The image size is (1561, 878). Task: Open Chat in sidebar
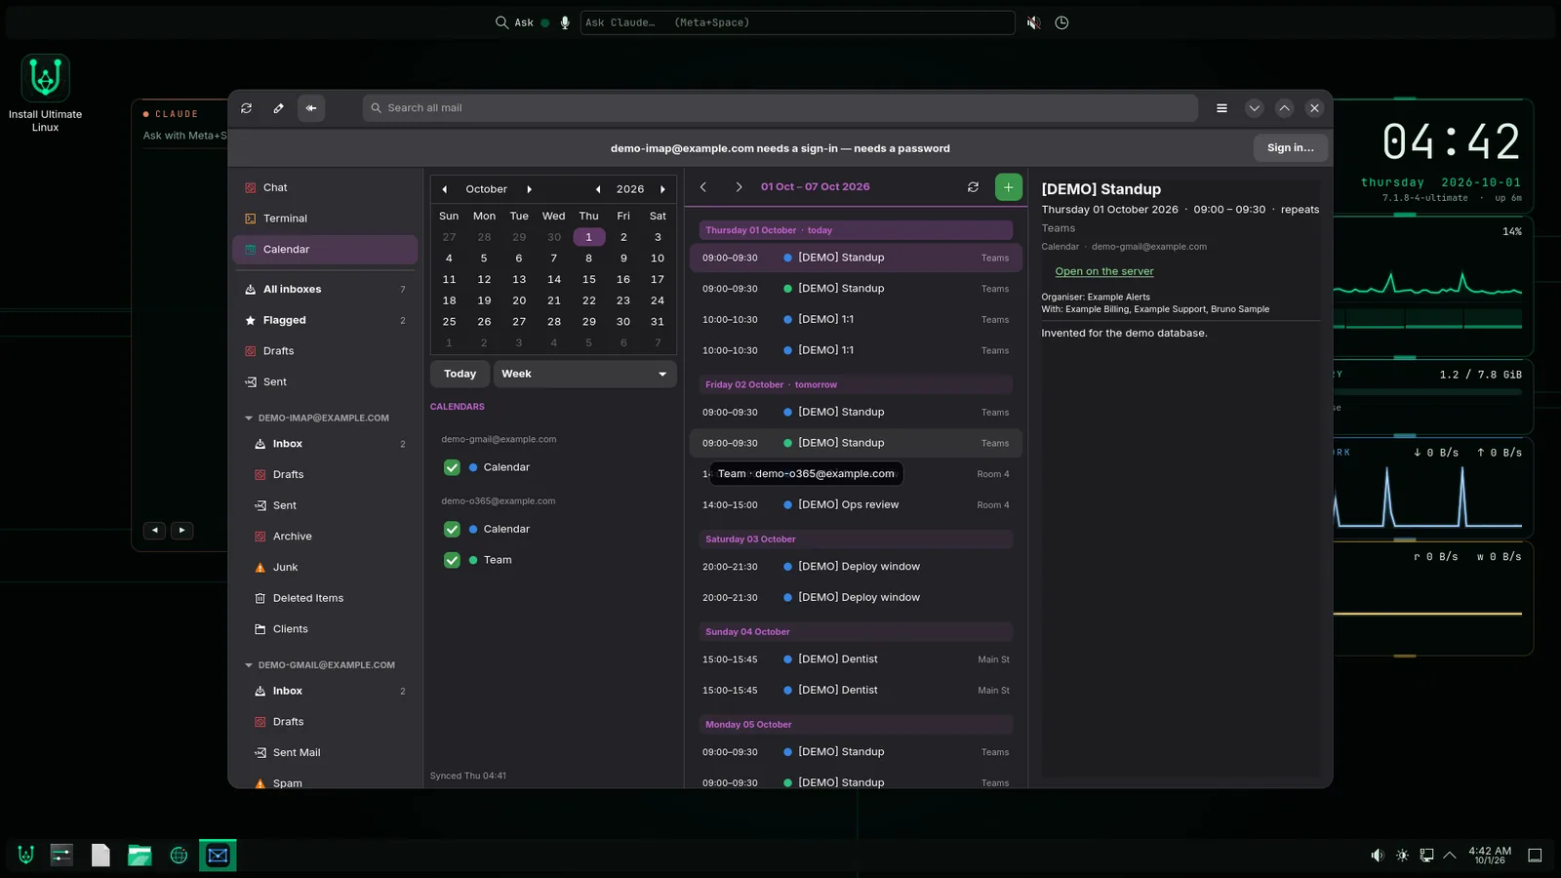click(325, 187)
